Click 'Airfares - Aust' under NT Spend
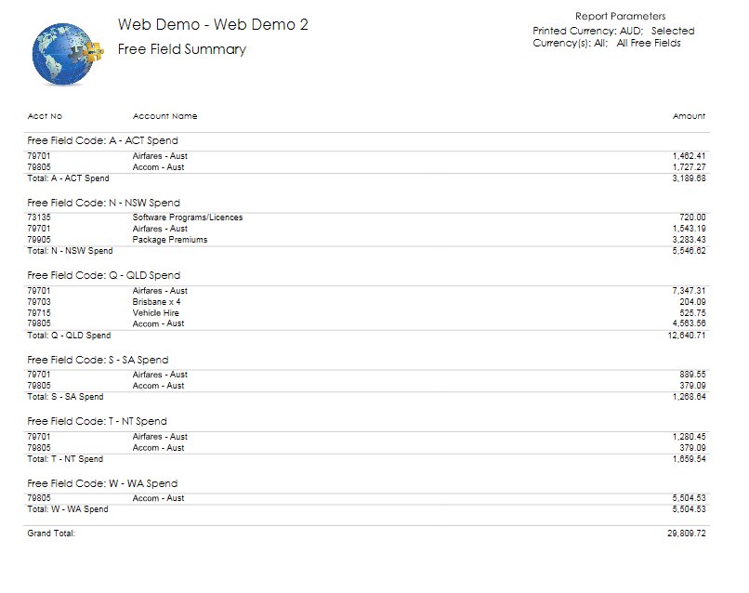This screenshot has width=749, height=593. coord(160,437)
